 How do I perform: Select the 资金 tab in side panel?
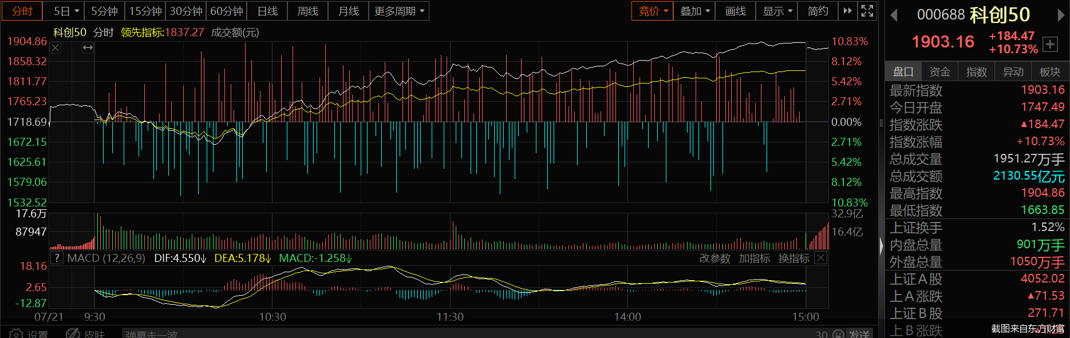tap(939, 71)
